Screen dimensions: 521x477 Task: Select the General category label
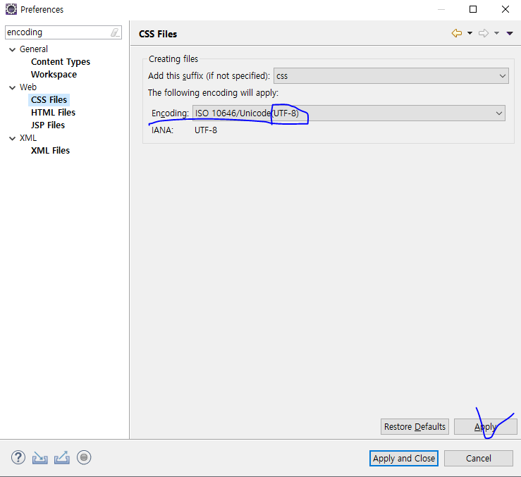pyautogui.click(x=34, y=49)
